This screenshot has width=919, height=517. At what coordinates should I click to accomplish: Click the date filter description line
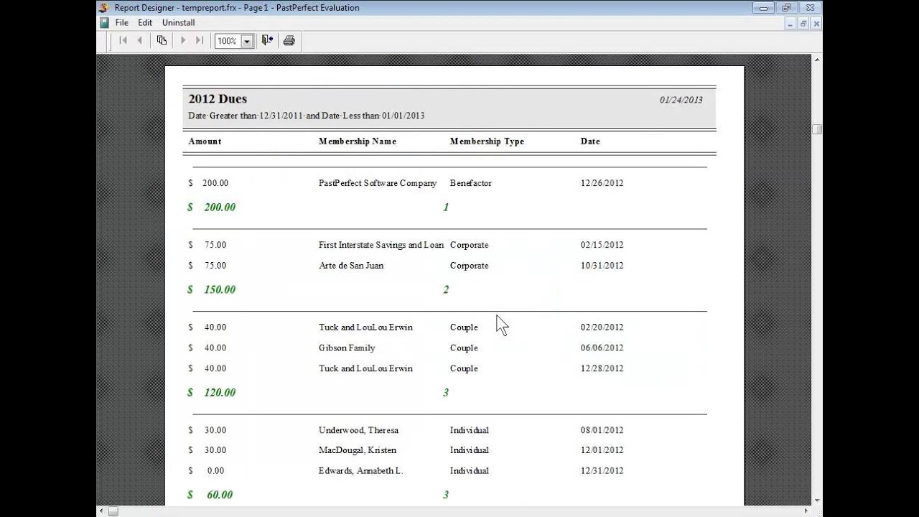[307, 116]
